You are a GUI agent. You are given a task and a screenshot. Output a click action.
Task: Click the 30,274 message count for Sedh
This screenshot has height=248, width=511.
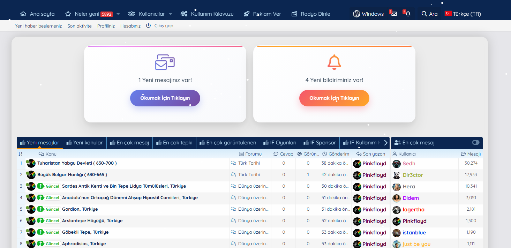pos(471,163)
